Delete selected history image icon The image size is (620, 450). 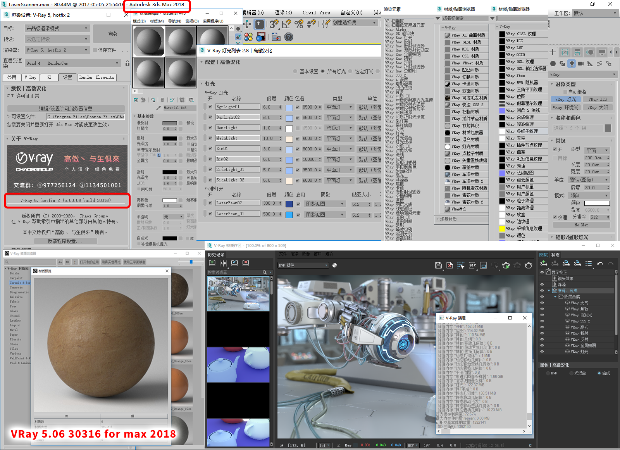[246, 263]
